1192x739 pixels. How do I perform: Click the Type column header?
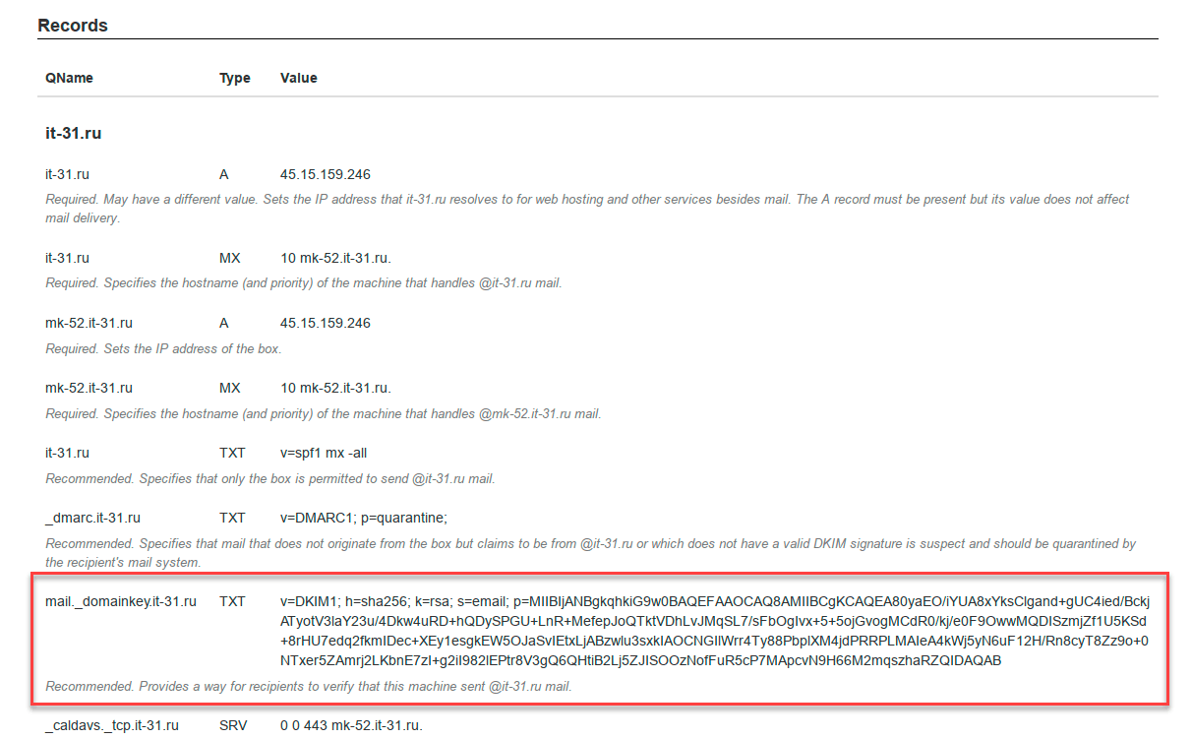tap(235, 78)
